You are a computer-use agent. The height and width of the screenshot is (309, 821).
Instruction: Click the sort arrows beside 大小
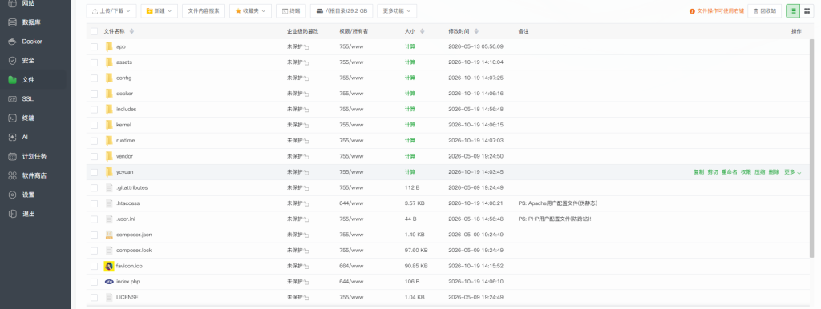[x=422, y=31]
